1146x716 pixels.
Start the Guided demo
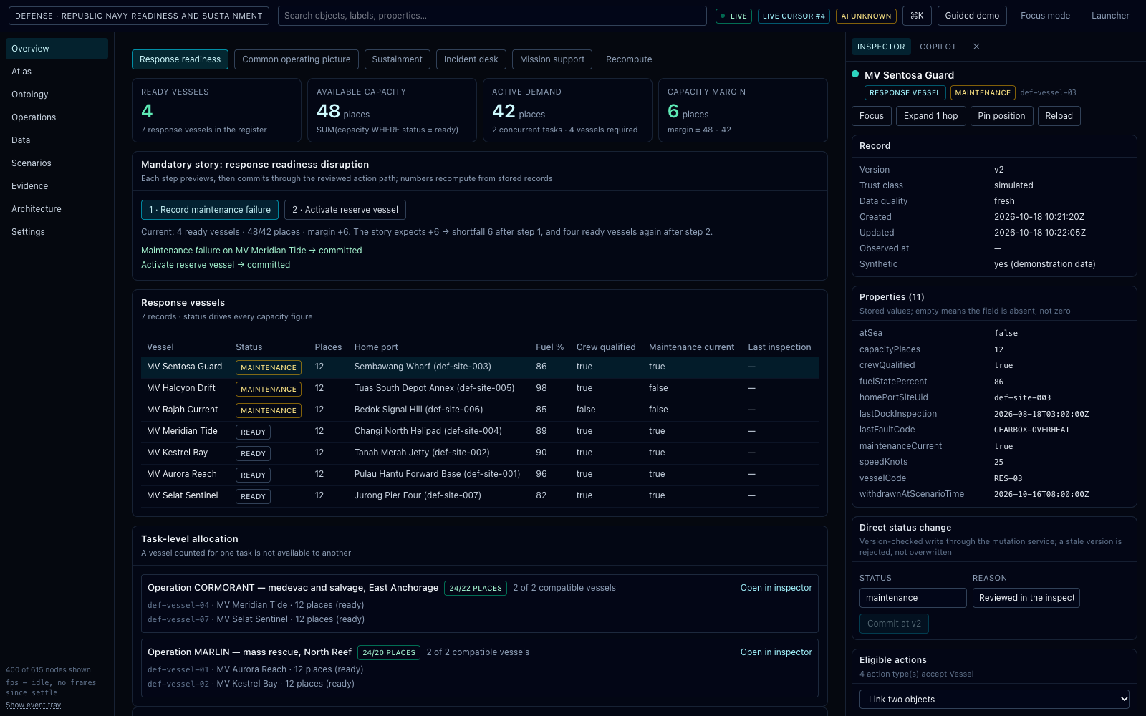coord(972,16)
